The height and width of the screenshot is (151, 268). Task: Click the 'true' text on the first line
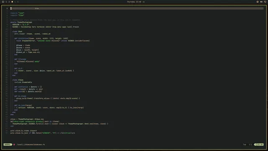tap(37, 8)
